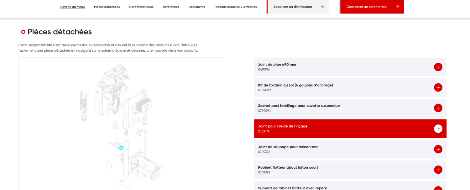Select reference number 0411006
This screenshot has height=190, width=470.
264,70
